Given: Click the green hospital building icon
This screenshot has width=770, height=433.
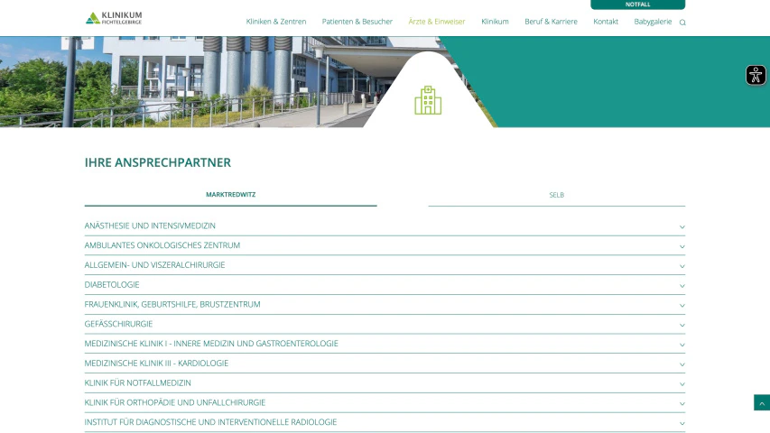Looking at the screenshot, I should pos(428,100).
